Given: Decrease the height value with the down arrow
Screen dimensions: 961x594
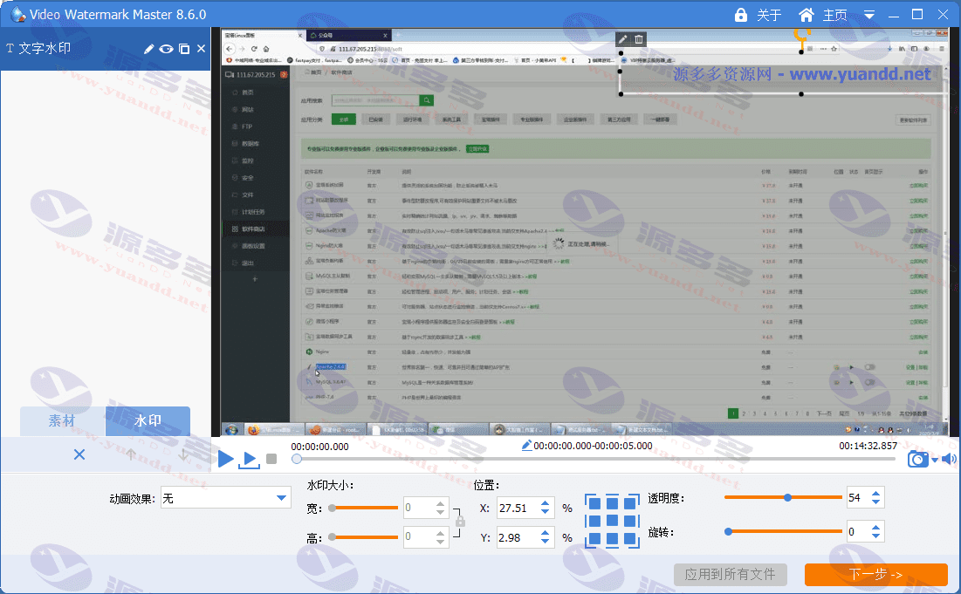Looking at the screenshot, I should point(441,542).
